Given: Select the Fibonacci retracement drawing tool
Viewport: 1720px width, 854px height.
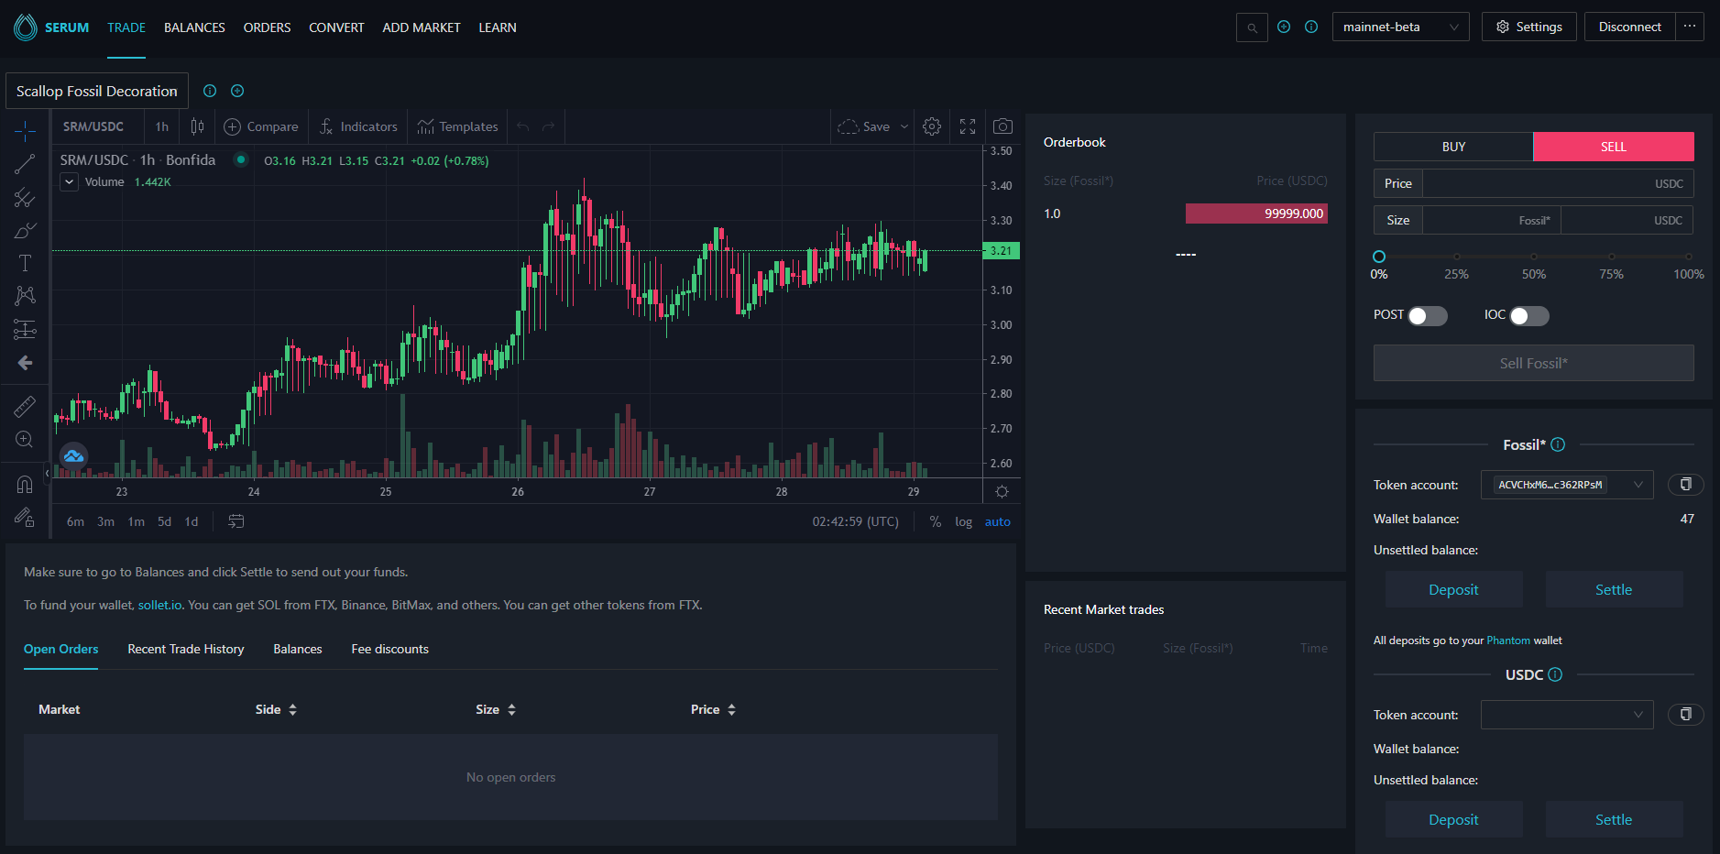Looking at the screenshot, I should pyautogui.click(x=25, y=197).
